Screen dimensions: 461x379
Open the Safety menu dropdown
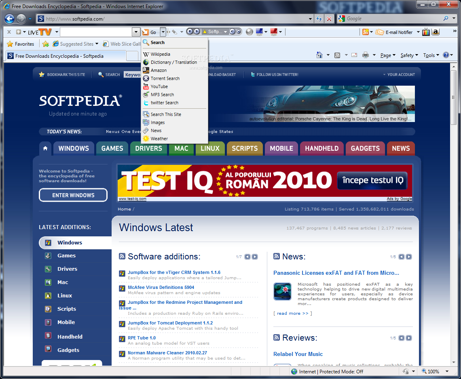pos(409,55)
